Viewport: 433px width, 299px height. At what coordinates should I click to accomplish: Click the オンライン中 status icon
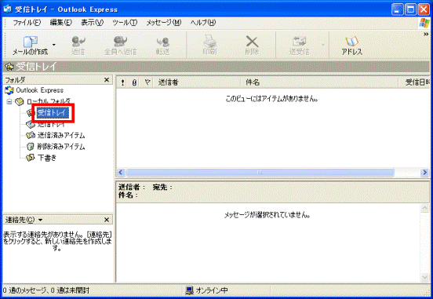[x=190, y=290]
